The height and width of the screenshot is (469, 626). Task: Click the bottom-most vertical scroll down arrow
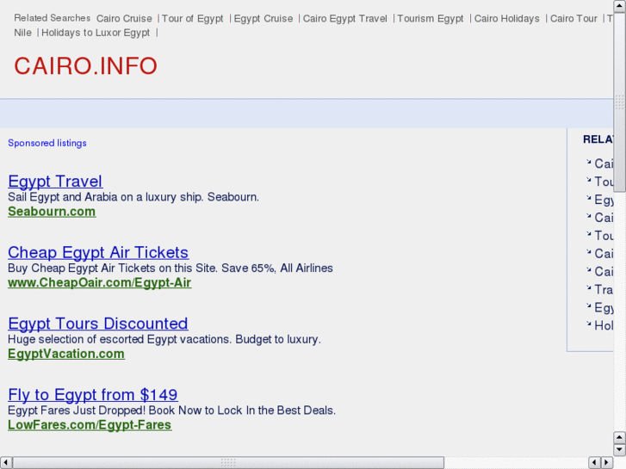pos(619,450)
